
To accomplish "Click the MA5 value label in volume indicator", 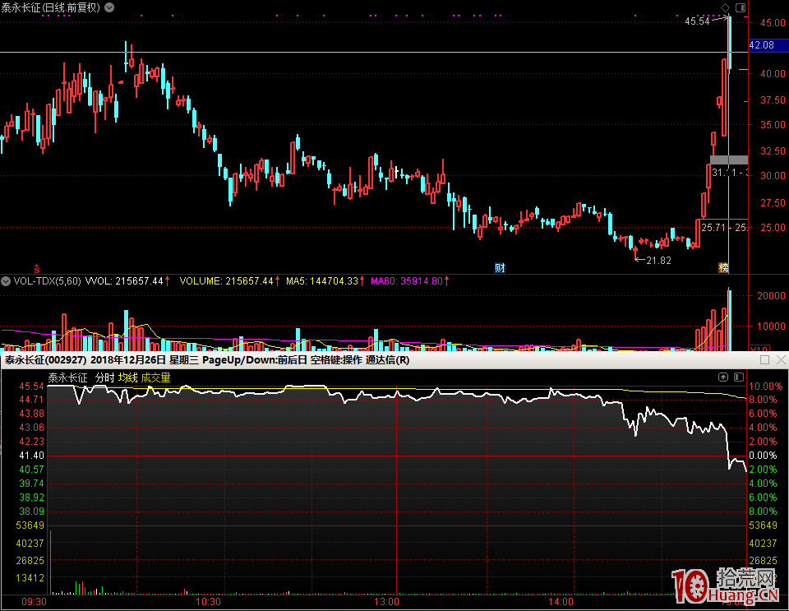I will pos(325,281).
